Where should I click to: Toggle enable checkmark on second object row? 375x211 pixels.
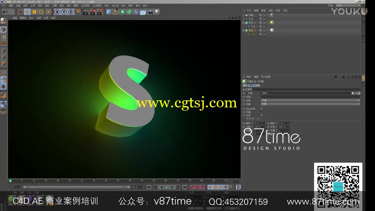[264, 19]
